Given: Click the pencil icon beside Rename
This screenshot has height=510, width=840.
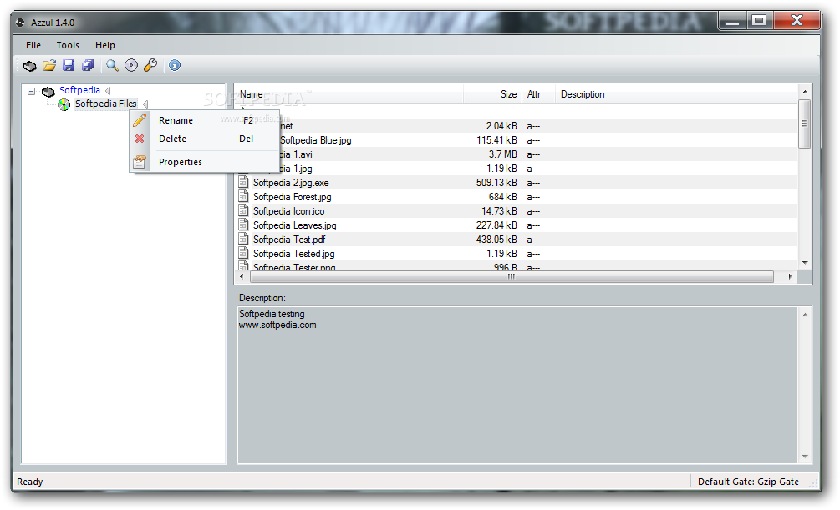Looking at the screenshot, I should point(140,120).
